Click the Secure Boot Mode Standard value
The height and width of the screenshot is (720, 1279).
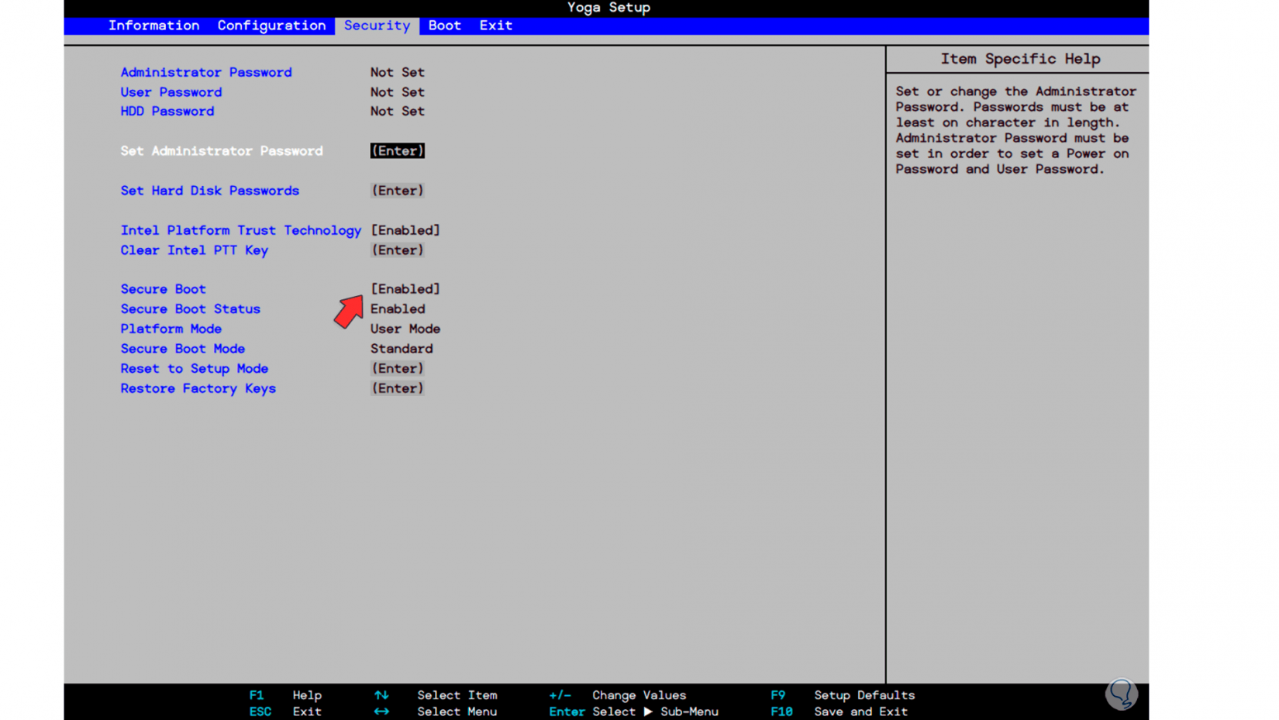click(401, 348)
